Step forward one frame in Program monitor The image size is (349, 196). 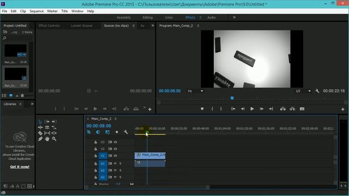pos(262,109)
